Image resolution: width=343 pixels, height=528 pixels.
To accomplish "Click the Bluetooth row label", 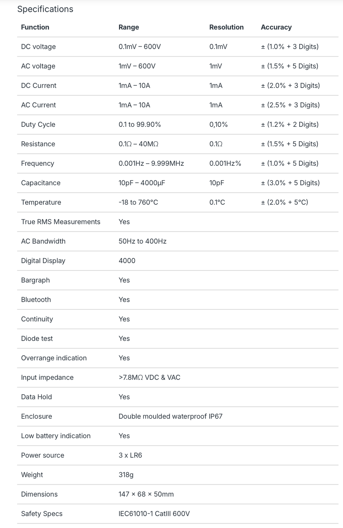I will [36, 300].
